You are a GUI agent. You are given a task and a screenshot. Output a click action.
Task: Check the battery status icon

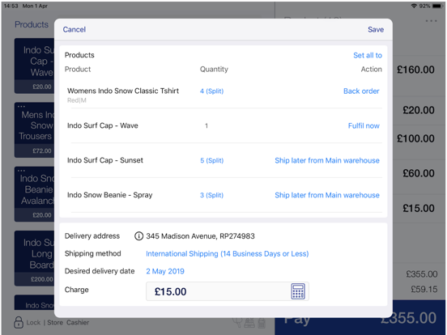(x=437, y=6)
